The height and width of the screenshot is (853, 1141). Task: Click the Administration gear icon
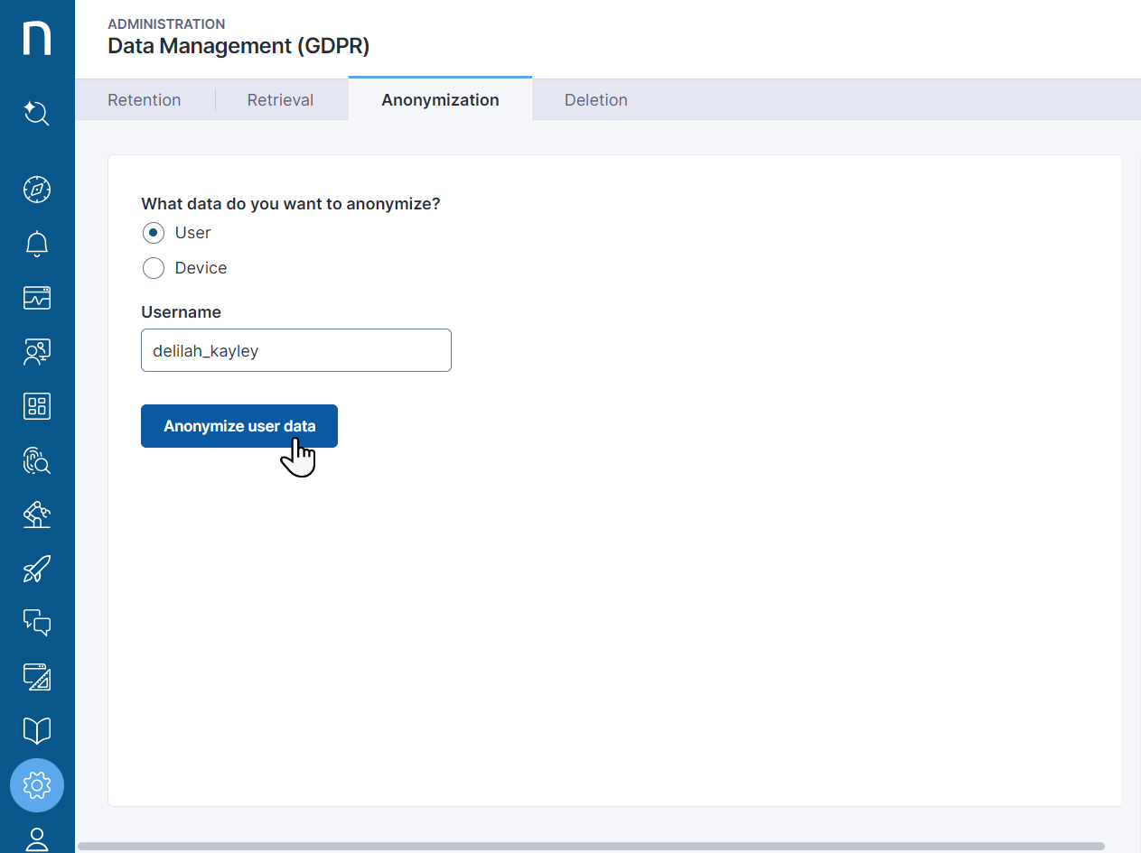tap(37, 785)
